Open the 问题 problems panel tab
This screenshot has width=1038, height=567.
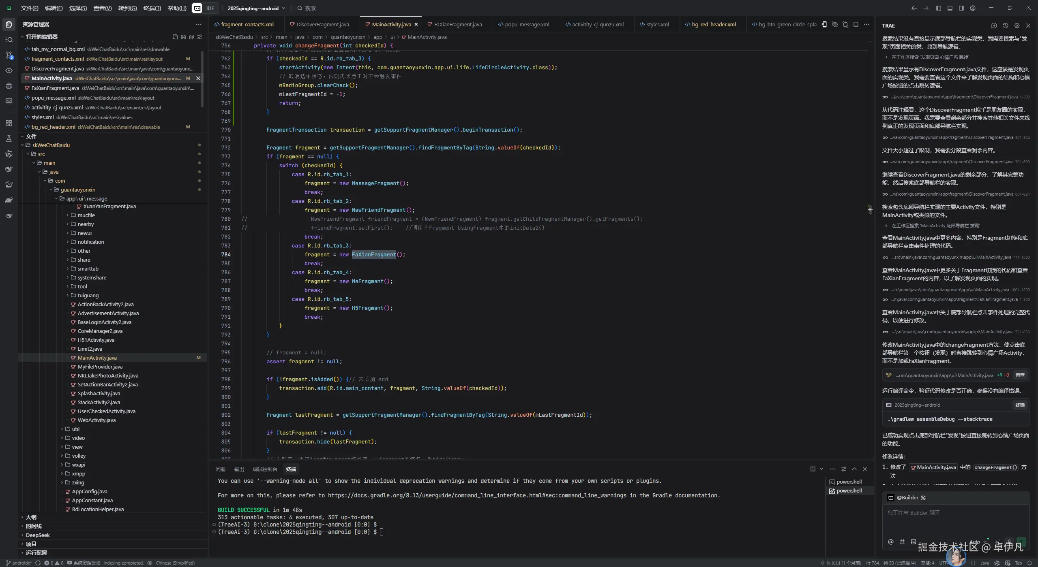point(220,469)
